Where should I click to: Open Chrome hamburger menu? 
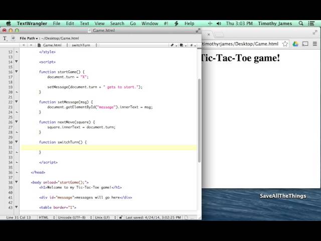pyautogui.click(x=315, y=44)
